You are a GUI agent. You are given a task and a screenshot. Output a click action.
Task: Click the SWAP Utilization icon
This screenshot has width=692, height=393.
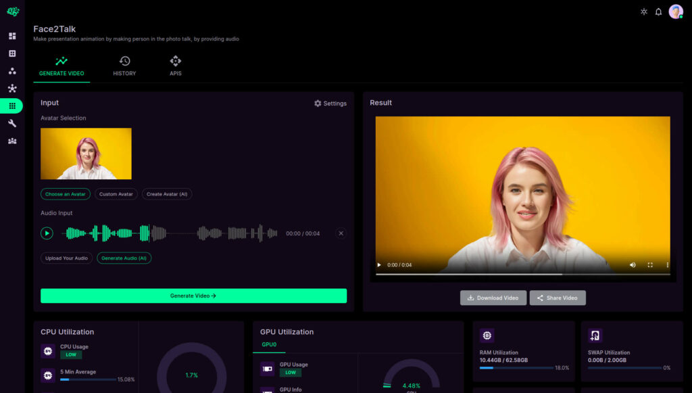(x=595, y=336)
